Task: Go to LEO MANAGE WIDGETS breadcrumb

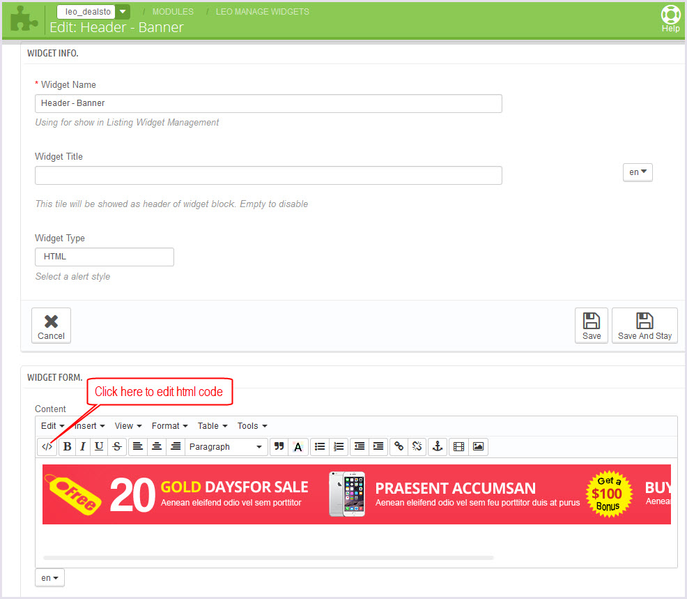Action: [263, 12]
